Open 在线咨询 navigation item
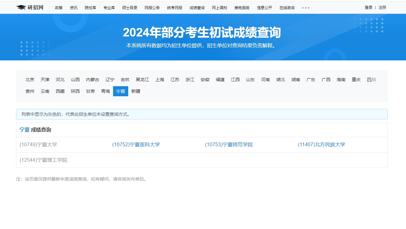 pyautogui.click(x=287, y=8)
